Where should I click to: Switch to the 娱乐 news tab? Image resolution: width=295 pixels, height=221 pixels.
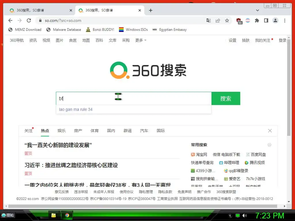point(62,131)
